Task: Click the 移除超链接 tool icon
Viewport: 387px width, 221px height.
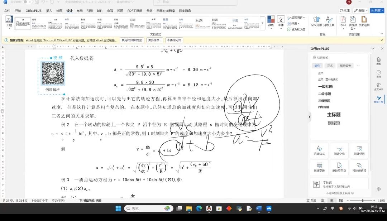Action: pos(359,165)
